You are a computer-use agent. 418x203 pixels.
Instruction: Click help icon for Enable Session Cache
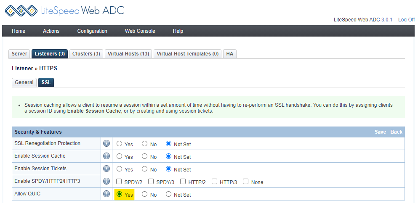click(106, 156)
